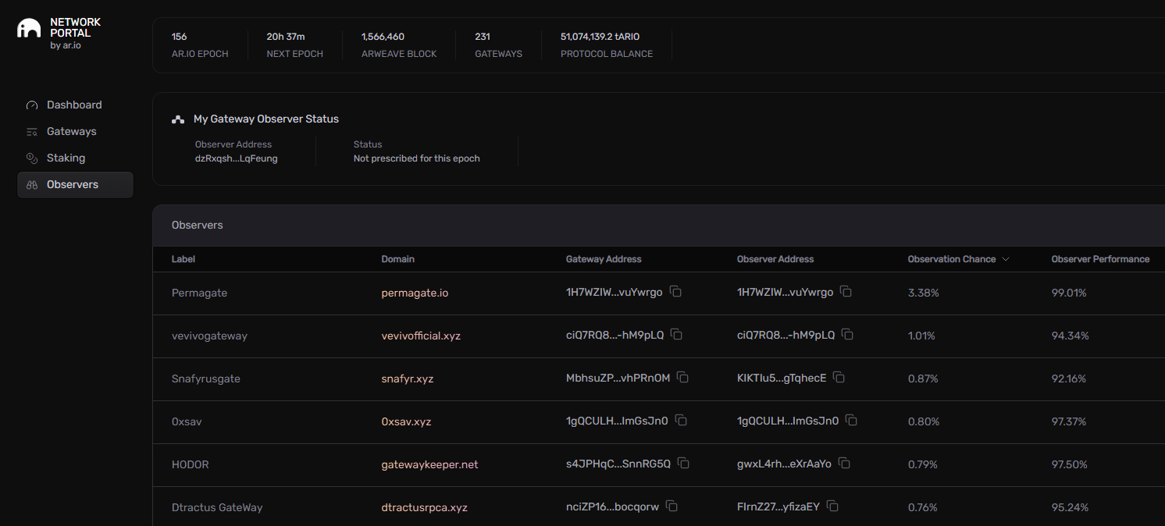This screenshot has width=1165, height=526.
Task: Copy HODOR gateway address
Action: (683, 464)
